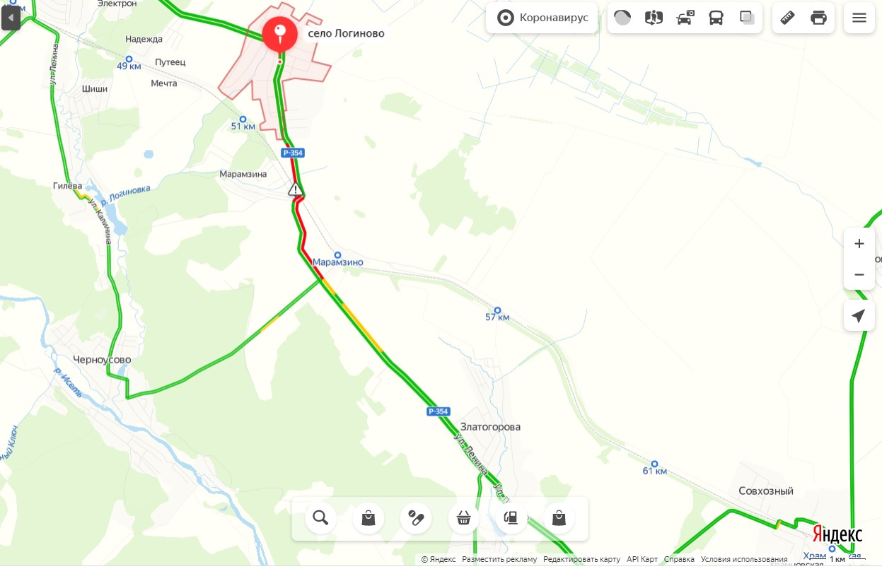882x569 pixels.
Task: Click the print map icon
Action: 818,18
